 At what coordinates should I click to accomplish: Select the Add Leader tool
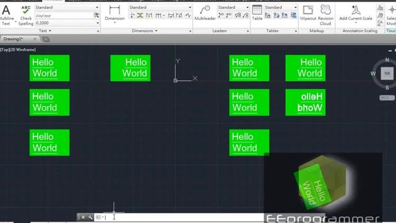(221, 15)
